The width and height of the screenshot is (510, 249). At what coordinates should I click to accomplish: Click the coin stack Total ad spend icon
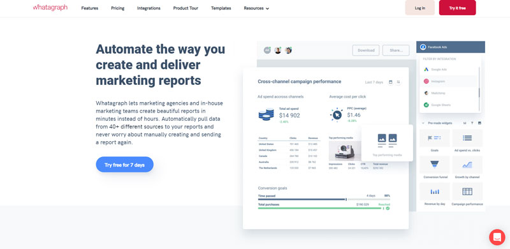(266, 114)
